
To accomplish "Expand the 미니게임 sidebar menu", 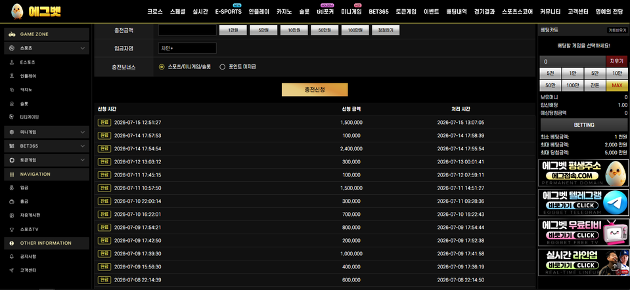I will pyautogui.click(x=82, y=132).
